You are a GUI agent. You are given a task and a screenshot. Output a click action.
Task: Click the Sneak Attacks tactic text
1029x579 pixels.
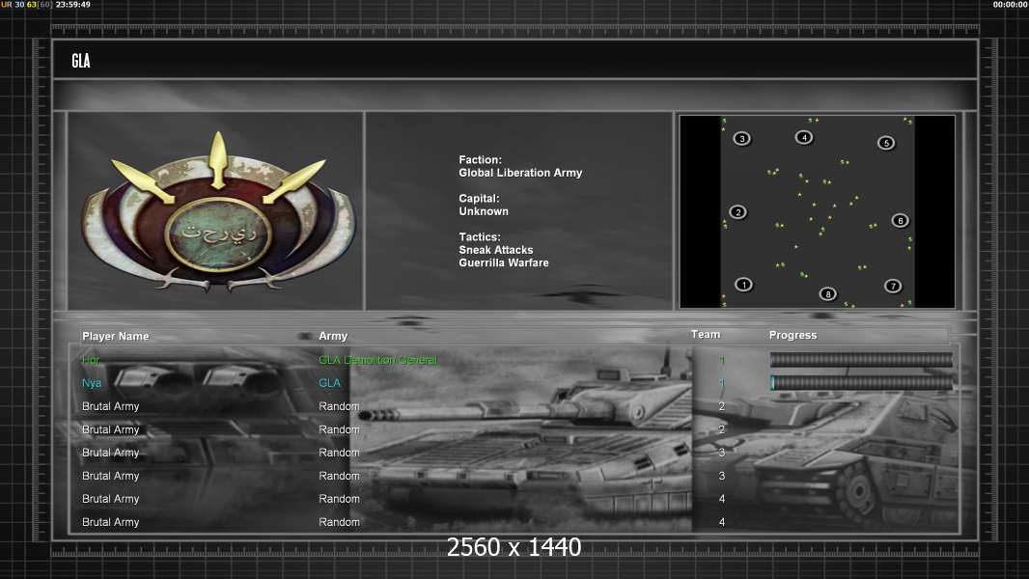(496, 250)
